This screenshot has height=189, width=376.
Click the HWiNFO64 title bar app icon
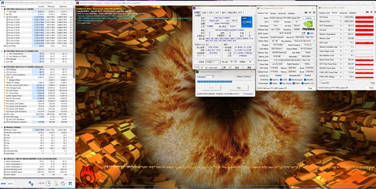[x=2, y=2]
